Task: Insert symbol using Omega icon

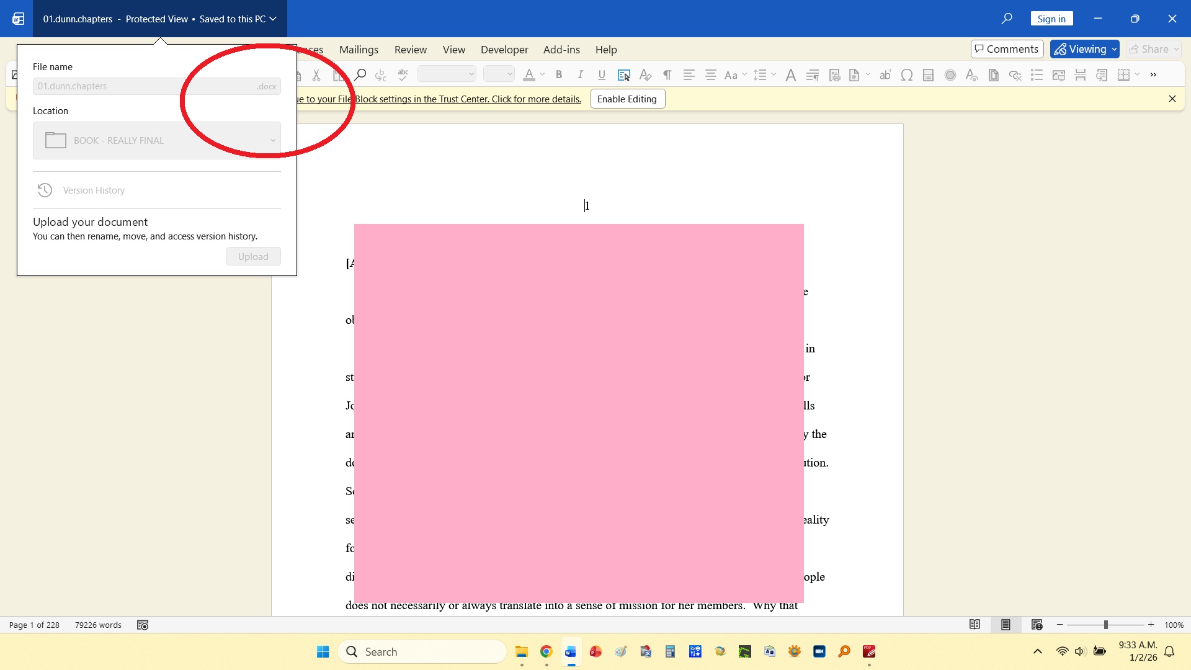Action: 906,75
